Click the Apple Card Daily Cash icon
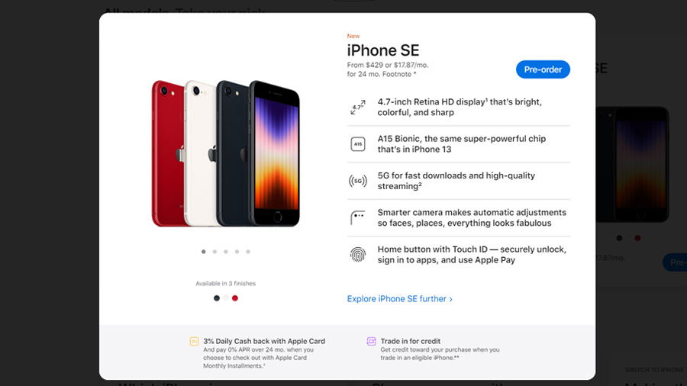687x386 pixels. pos(194,341)
